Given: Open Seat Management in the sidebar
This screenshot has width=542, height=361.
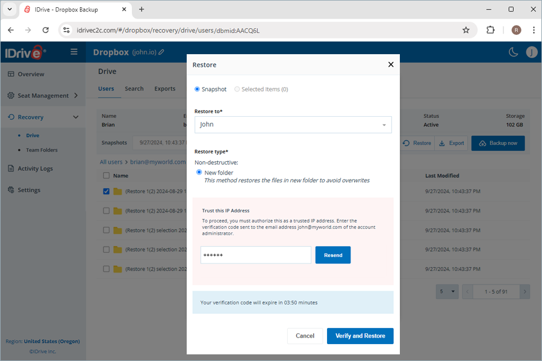Looking at the screenshot, I should [x=43, y=95].
